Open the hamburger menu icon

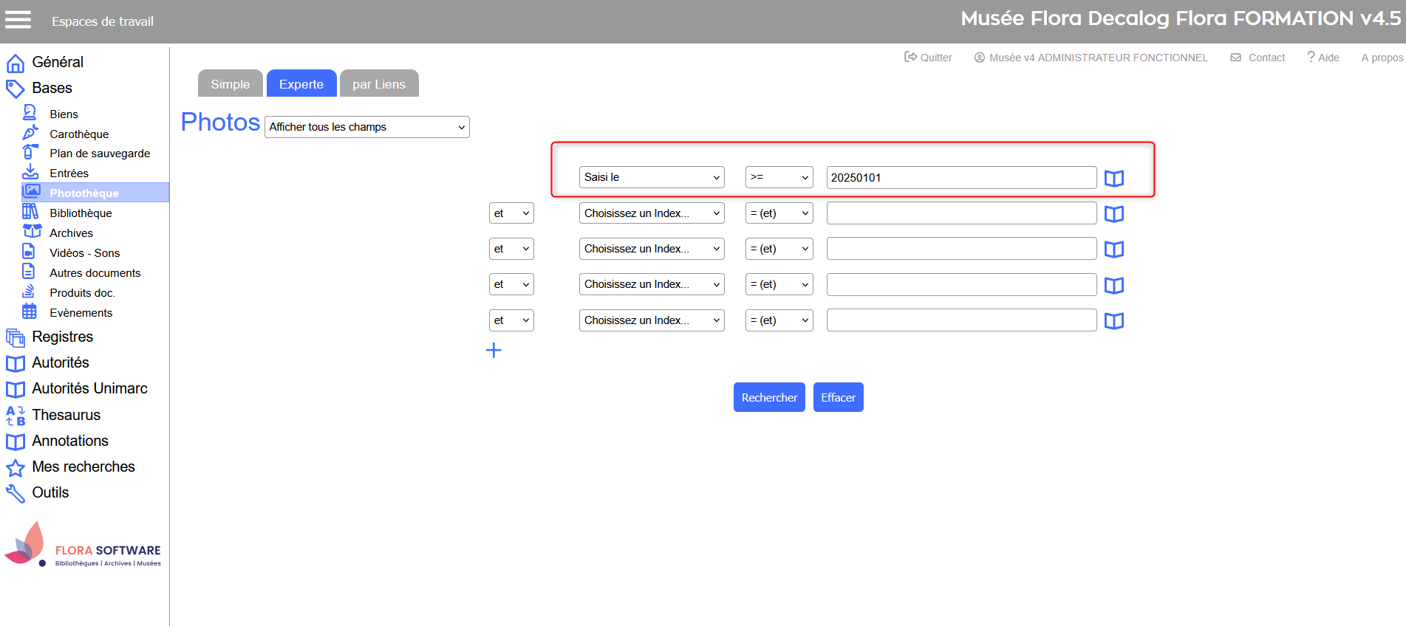click(x=18, y=20)
